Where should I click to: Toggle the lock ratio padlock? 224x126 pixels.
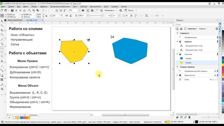(46, 16)
